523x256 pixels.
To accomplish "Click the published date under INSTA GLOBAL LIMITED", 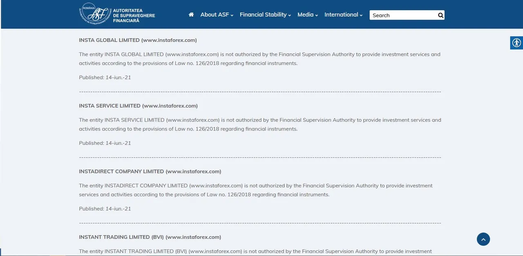I will (x=105, y=77).
